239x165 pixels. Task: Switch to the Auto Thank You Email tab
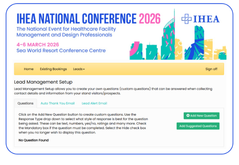point(57,103)
